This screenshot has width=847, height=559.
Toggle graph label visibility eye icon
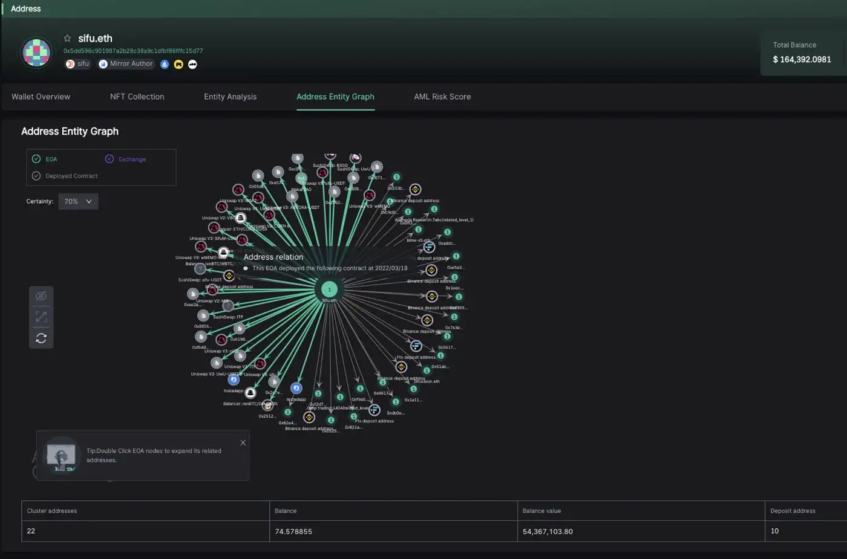41,296
